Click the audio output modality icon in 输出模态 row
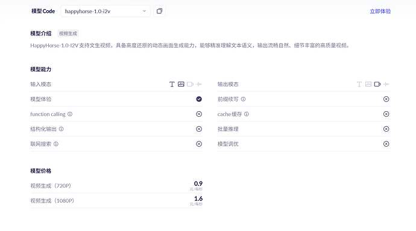The image size is (416, 231). click(386, 84)
